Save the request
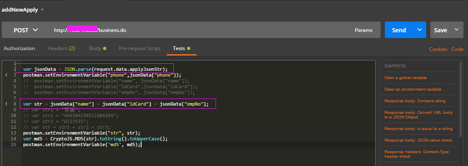 (440, 30)
